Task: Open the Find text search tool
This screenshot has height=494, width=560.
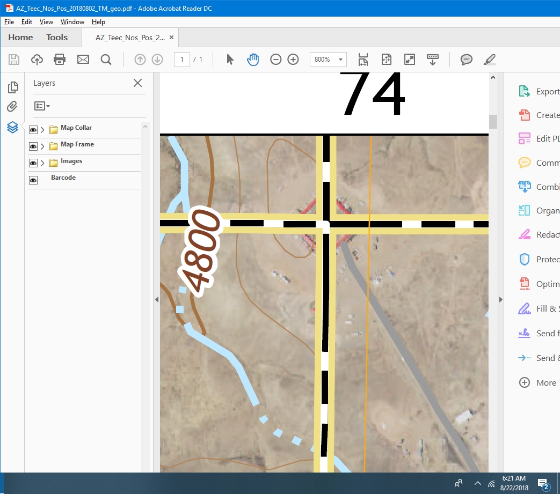Action: pos(106,60)
